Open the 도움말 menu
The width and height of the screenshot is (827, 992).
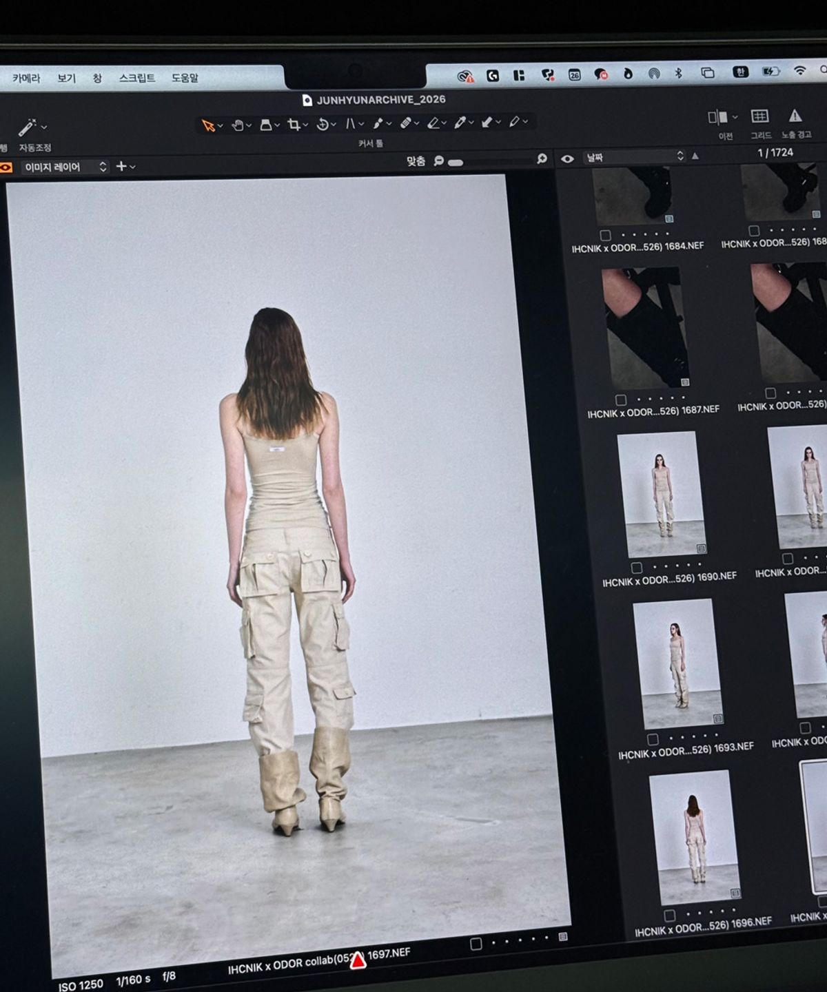185,78
